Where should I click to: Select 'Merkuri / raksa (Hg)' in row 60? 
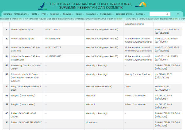pos(97,113)
